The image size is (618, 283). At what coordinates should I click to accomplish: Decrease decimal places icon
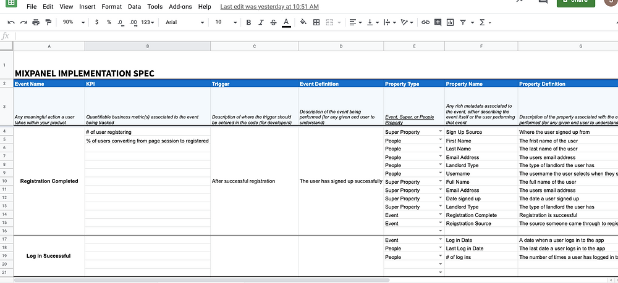pyautogui.click(x=121, y=23)
